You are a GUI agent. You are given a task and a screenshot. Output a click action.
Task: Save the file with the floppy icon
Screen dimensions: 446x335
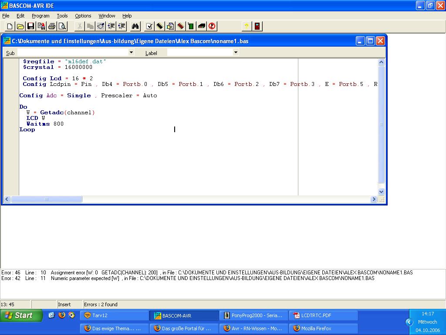point(31,27)
